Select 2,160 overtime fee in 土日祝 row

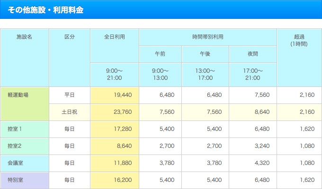point(299,112)
